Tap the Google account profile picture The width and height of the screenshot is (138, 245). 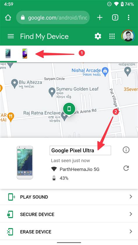128,36
